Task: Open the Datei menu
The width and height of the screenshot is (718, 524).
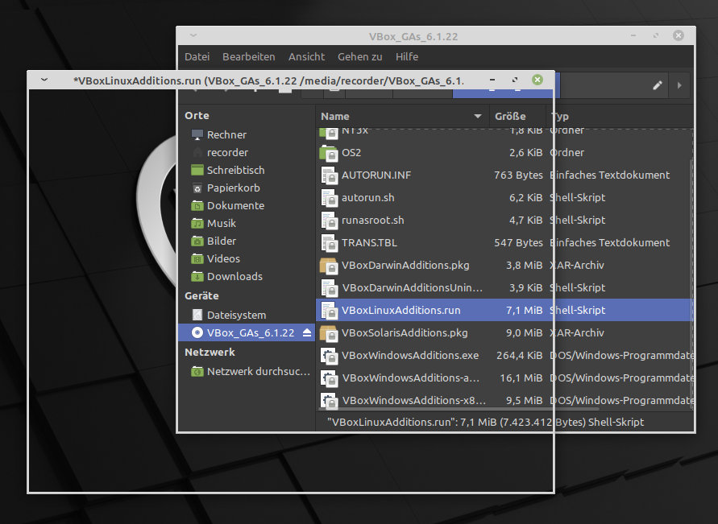Action: (197, 56)
